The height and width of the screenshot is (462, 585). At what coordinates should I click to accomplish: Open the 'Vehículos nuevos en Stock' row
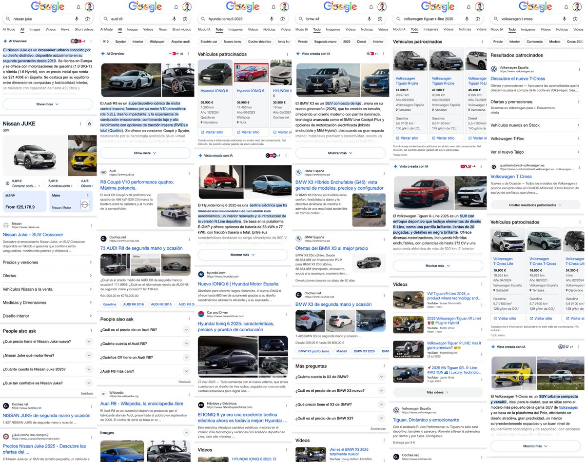point(535,125)
